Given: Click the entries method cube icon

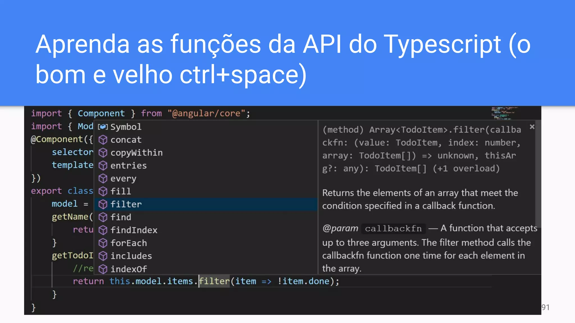Looking at the screenshot, I should point(103,165).
